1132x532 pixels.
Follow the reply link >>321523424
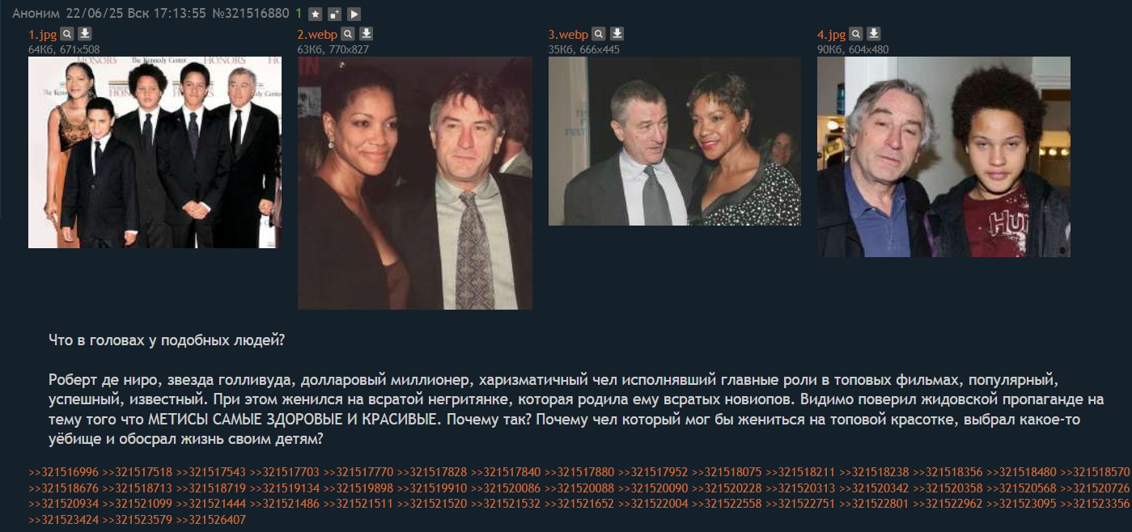coord(63,520)
